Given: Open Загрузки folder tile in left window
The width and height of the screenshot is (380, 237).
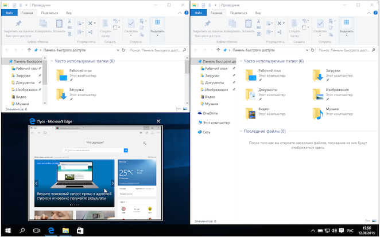Looking at the screenshot, I should pos(76,94).
